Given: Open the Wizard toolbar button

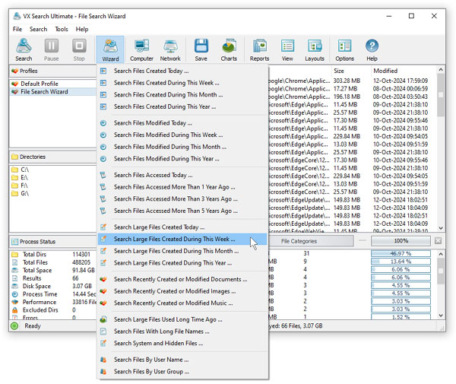Looking at the screenshot, I should coord(110,49).
